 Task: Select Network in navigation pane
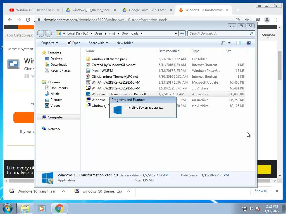point(54,129)
